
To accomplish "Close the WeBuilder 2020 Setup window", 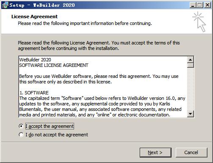I will click(x=207, y=5).
